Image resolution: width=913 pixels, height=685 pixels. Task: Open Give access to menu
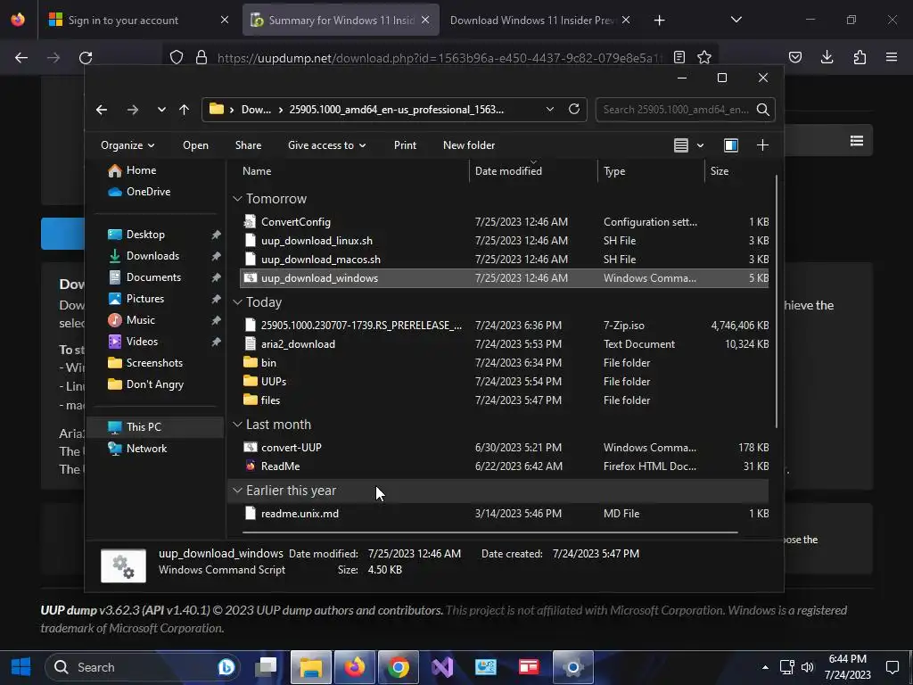click(326, 145)
